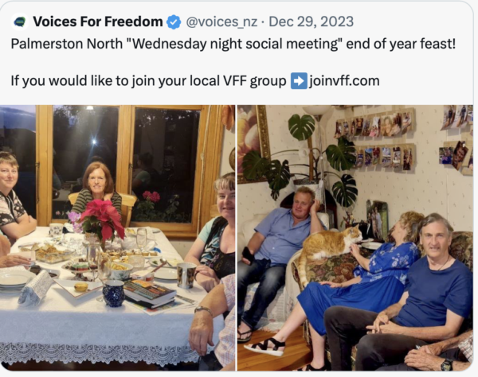Click the Voices For Freedom profile avatar
The width and height of the screenshot is (478, 377).
point(19,21)
